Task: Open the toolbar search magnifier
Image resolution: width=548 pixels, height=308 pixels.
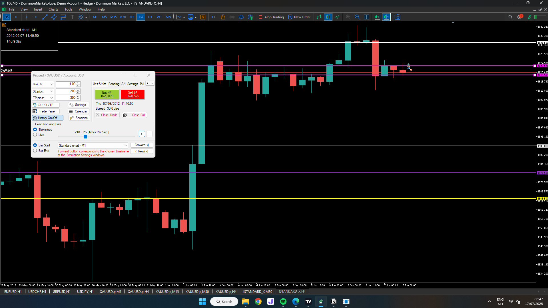Action: (510, 17)
